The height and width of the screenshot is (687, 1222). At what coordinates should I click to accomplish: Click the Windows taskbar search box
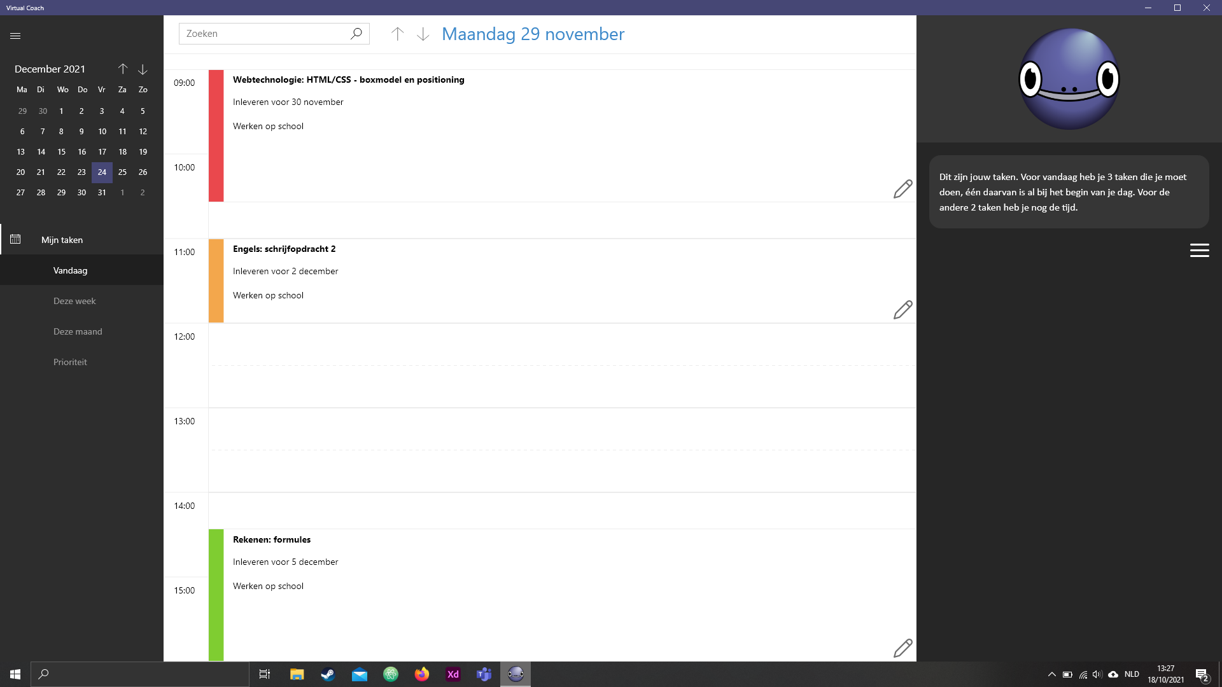[140, 674]
